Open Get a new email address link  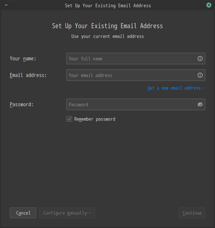pos(176,88)
